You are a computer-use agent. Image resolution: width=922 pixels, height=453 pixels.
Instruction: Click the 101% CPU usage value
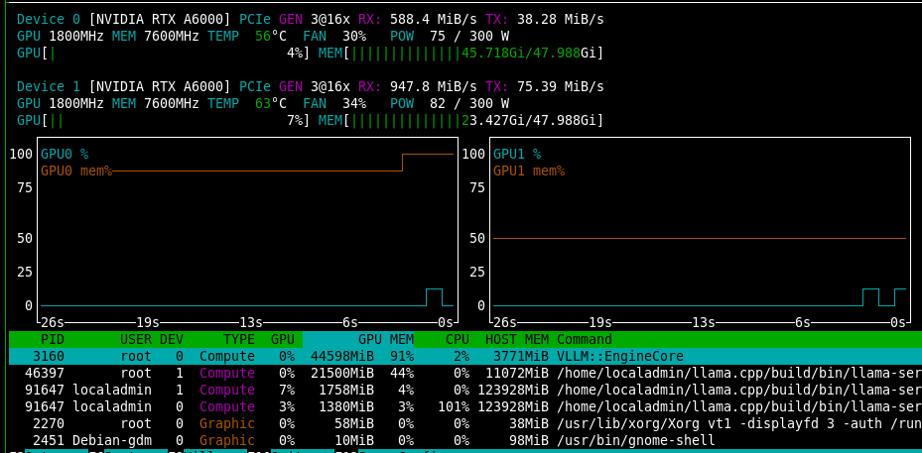454,406
